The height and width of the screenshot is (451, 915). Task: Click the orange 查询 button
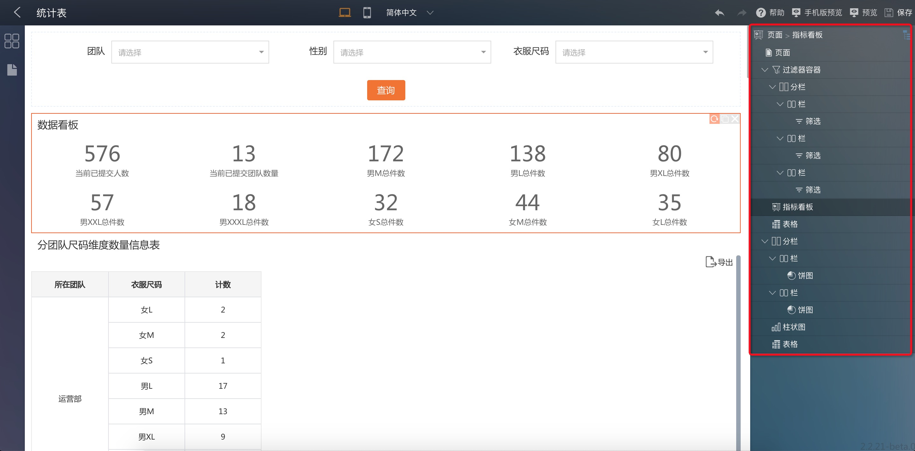(386, 90)
